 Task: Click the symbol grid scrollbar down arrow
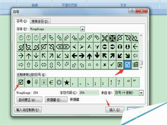click(x=141, y=67)
